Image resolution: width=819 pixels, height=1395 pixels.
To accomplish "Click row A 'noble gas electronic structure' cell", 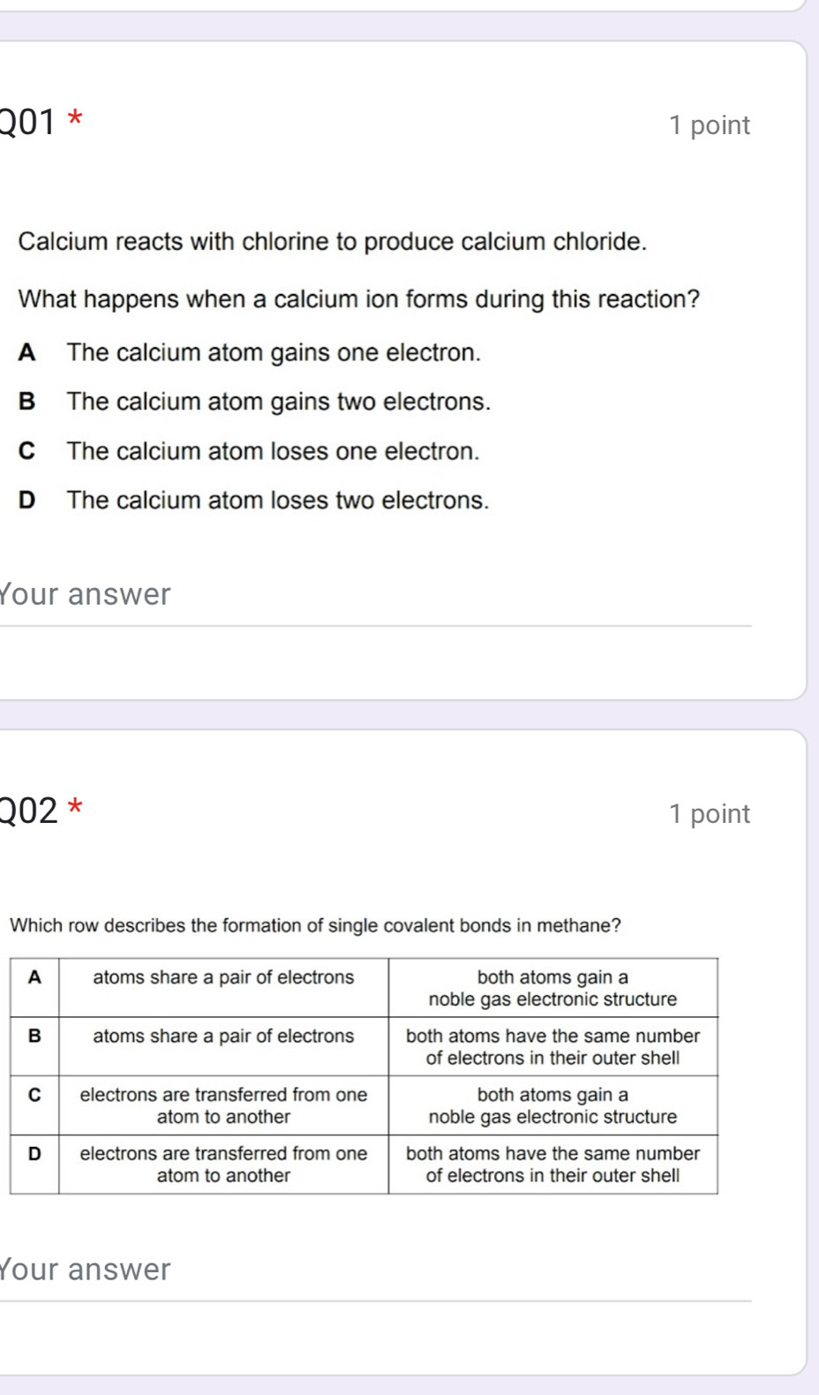I will [552, 988].
